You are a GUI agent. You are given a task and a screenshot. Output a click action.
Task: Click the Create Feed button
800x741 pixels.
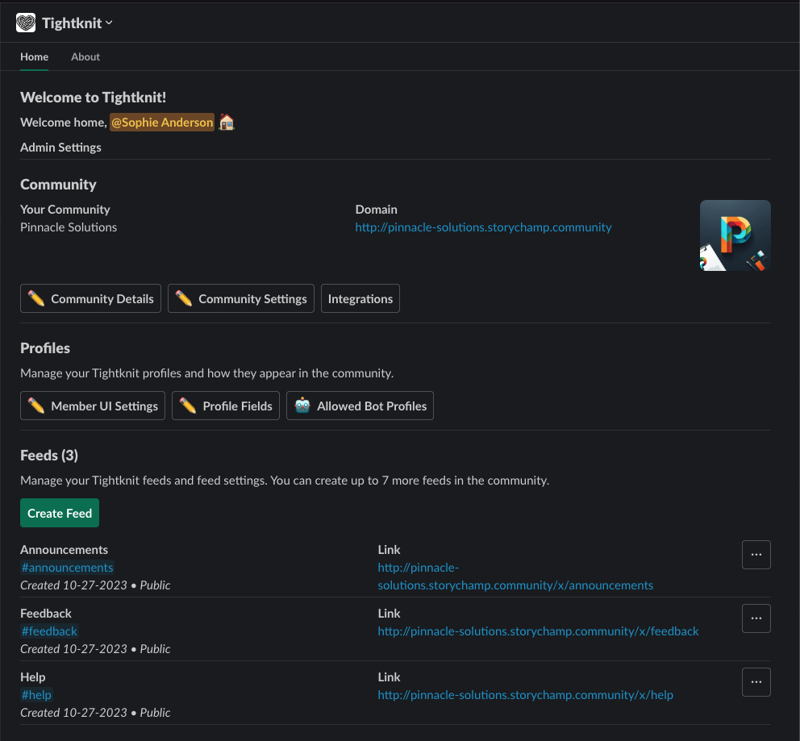[x=59, y=513]
